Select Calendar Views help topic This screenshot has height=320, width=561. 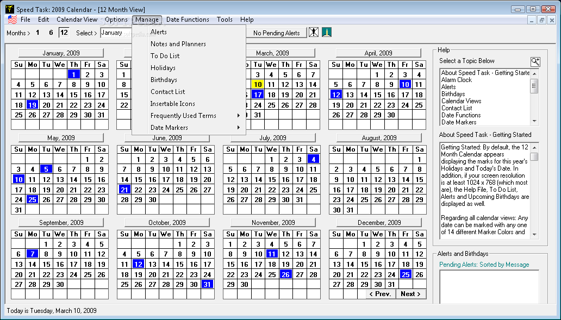click(x=461, y=101)
